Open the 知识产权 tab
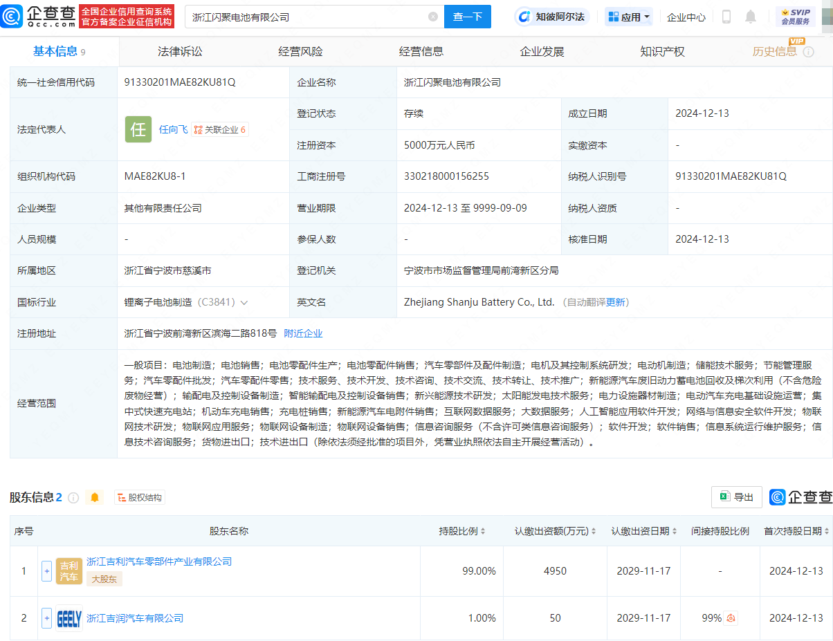 point(663,52)
